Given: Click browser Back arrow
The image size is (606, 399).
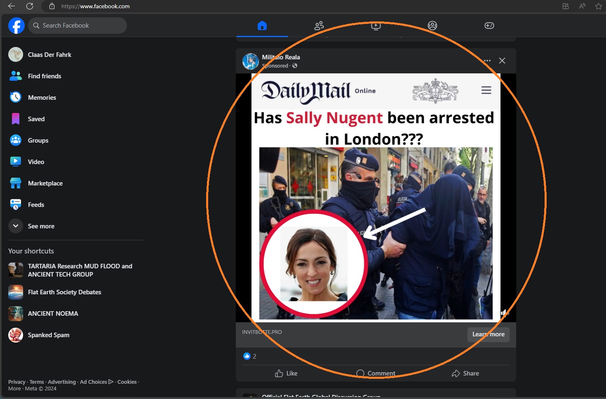Looking at the screenshot, I should click(x=12, y=6).
